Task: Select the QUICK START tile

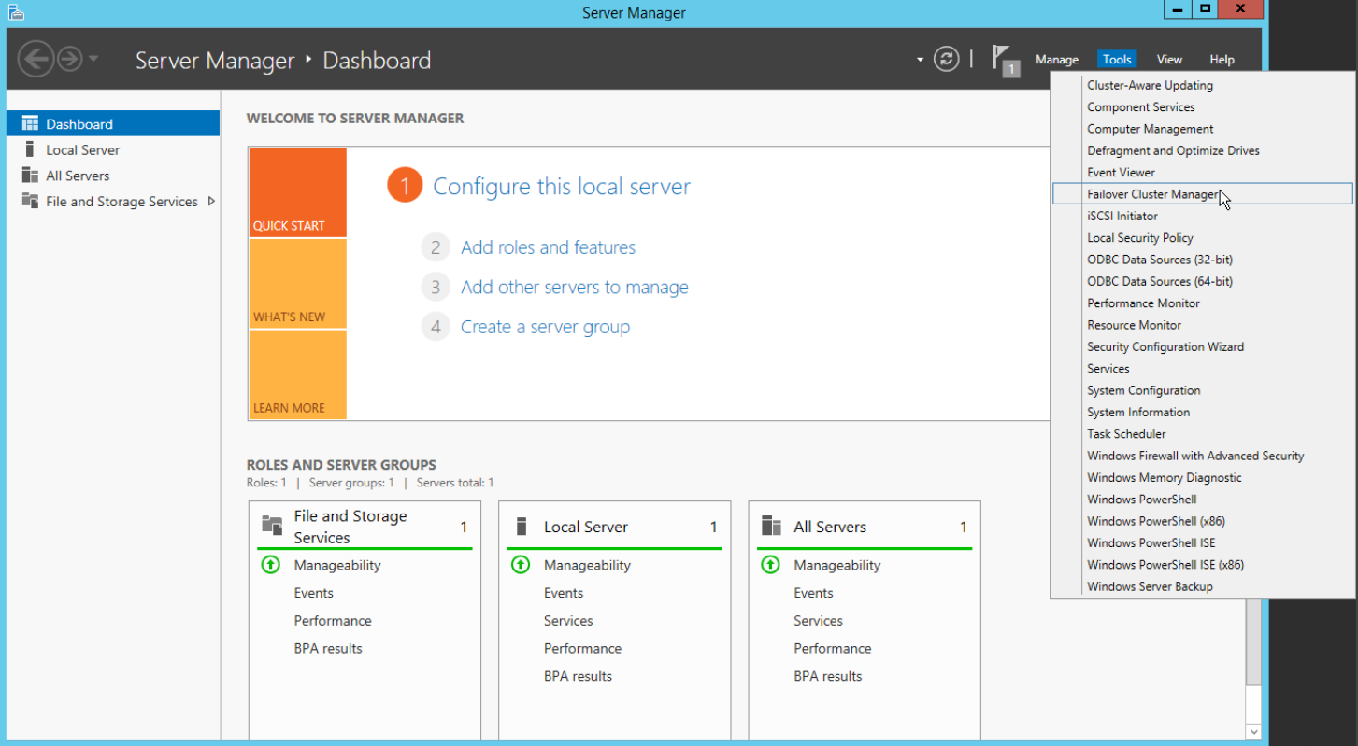Action: click(297, 192)
